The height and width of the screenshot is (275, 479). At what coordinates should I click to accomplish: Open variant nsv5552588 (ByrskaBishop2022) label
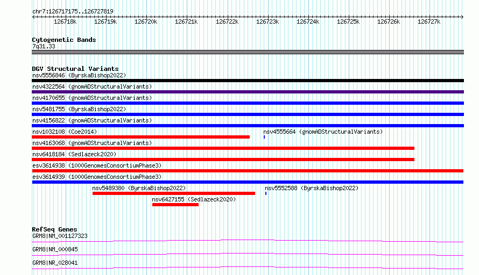click(x=312, y=188)
